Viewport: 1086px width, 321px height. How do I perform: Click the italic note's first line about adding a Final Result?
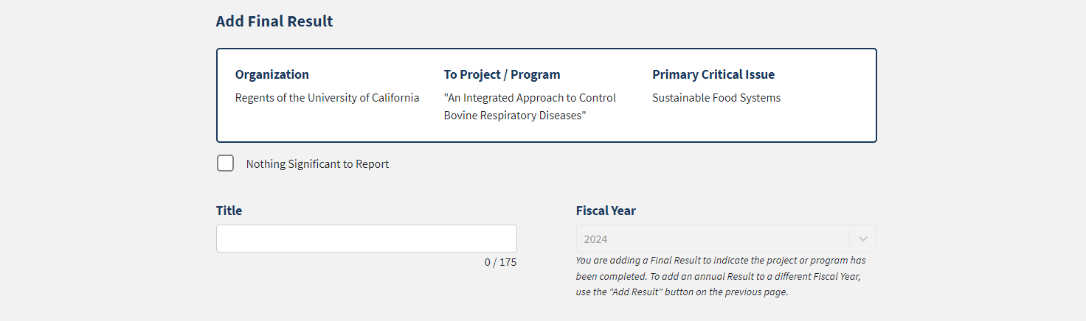pos(720,260)
